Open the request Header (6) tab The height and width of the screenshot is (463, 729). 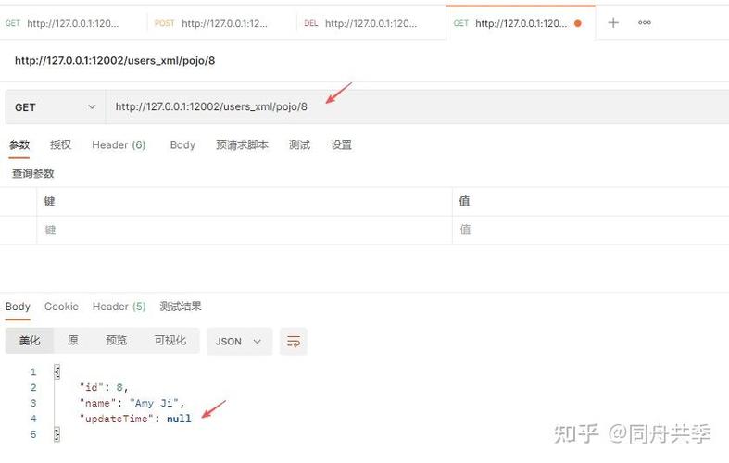click(119, 145)
